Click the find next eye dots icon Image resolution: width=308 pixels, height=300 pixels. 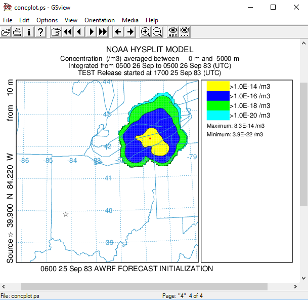tap(185, 32)
